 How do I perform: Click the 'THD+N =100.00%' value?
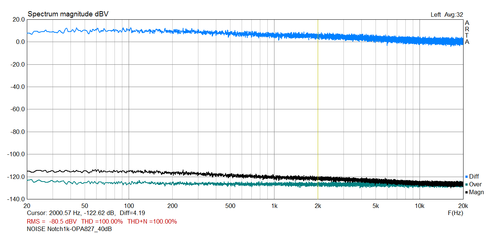click(152, 221)
